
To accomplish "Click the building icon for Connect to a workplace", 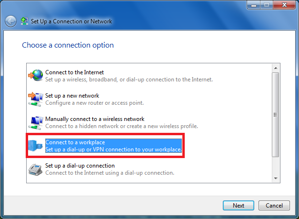I will pyautogui.click(x=35, y=146).
